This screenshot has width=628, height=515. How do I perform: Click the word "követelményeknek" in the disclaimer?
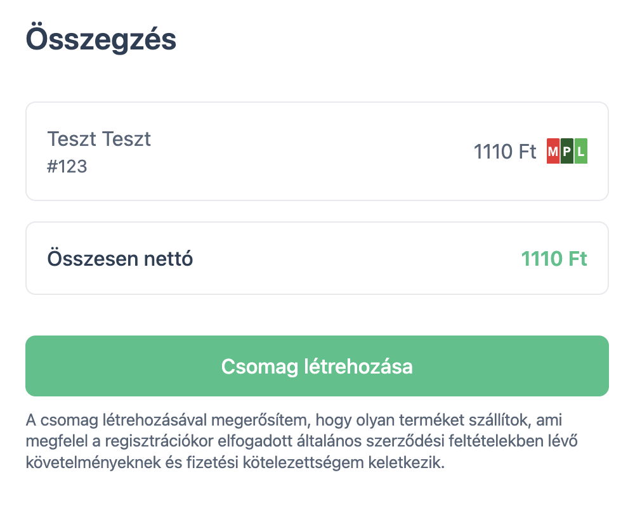pyautogui.click(x=97, y=462)
